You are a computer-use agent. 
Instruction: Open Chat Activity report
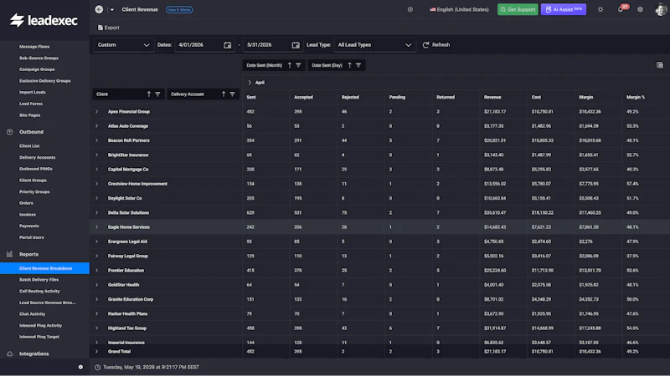[32, 314]
